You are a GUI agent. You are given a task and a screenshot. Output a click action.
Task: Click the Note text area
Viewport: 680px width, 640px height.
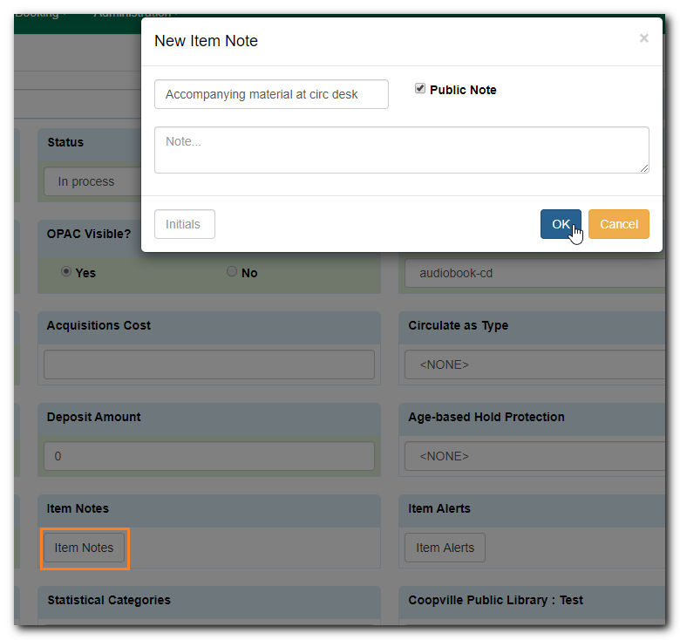click(x=402, y=150)
